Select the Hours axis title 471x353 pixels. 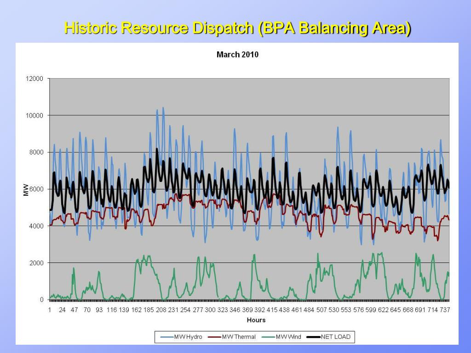click(x=256, y=320)
